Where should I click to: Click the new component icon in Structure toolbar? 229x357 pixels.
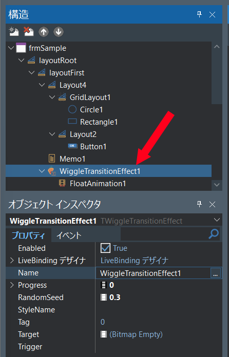click(x=14, y=32)
